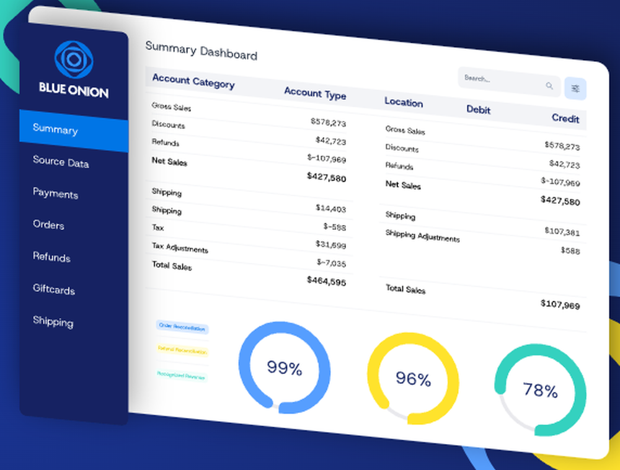Click the Credit column header
The image size is (620, 470).
tap(565, 118)
